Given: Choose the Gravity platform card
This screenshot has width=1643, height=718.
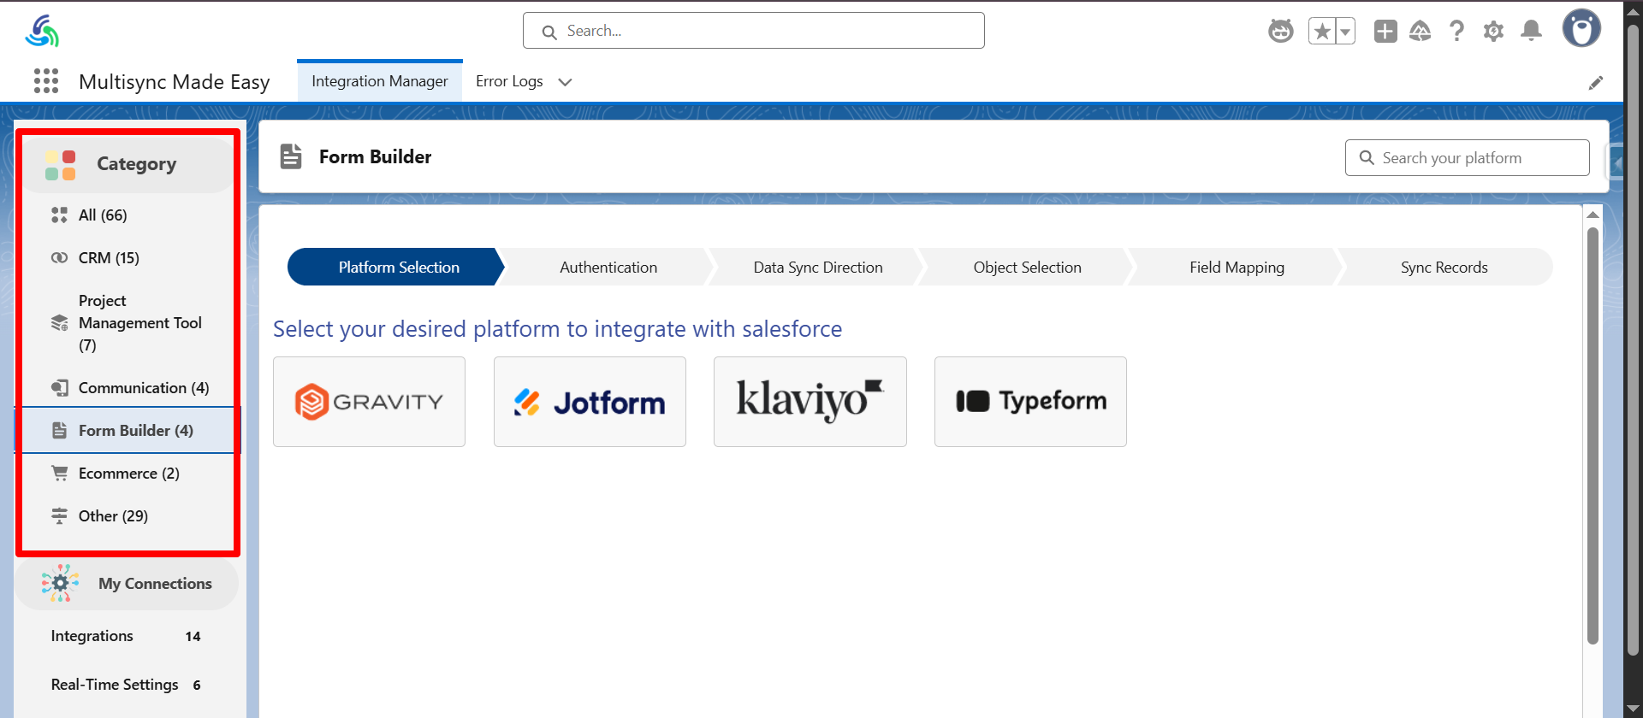Looking at the screenshot, I should 370,402.
